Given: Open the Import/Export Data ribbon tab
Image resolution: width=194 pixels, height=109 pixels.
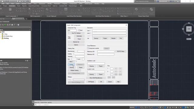Looking at the screenshot, I should coord(34,6).
